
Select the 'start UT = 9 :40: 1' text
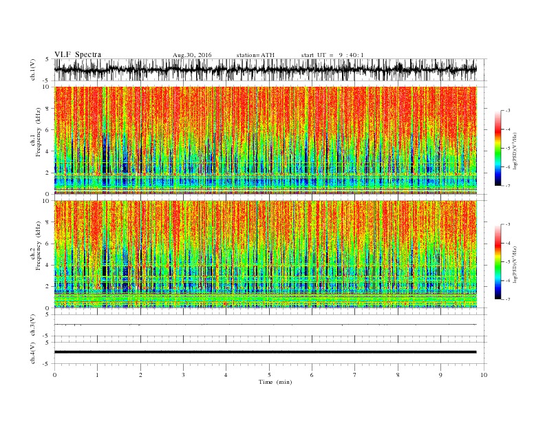(x=332, y=55)
